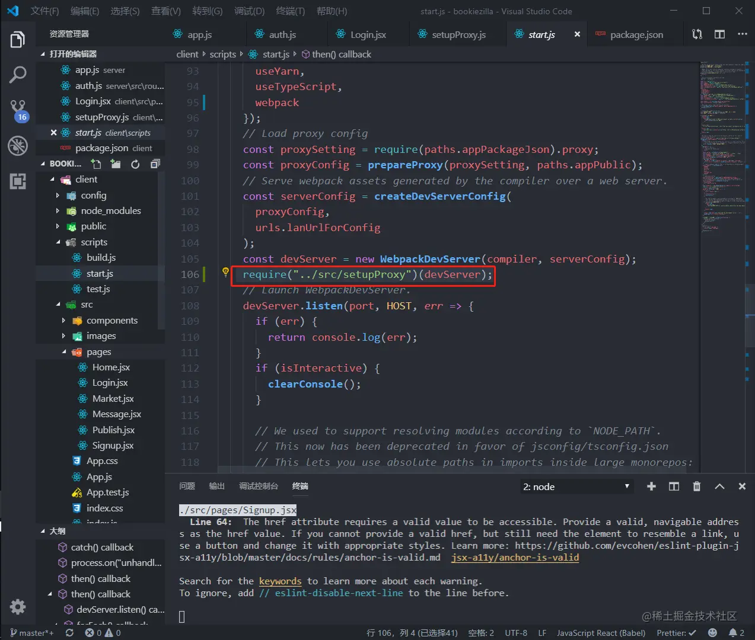The image size is (755, 640).
Task: Open the Debug view in activity bar
Action: coord(18,145)
